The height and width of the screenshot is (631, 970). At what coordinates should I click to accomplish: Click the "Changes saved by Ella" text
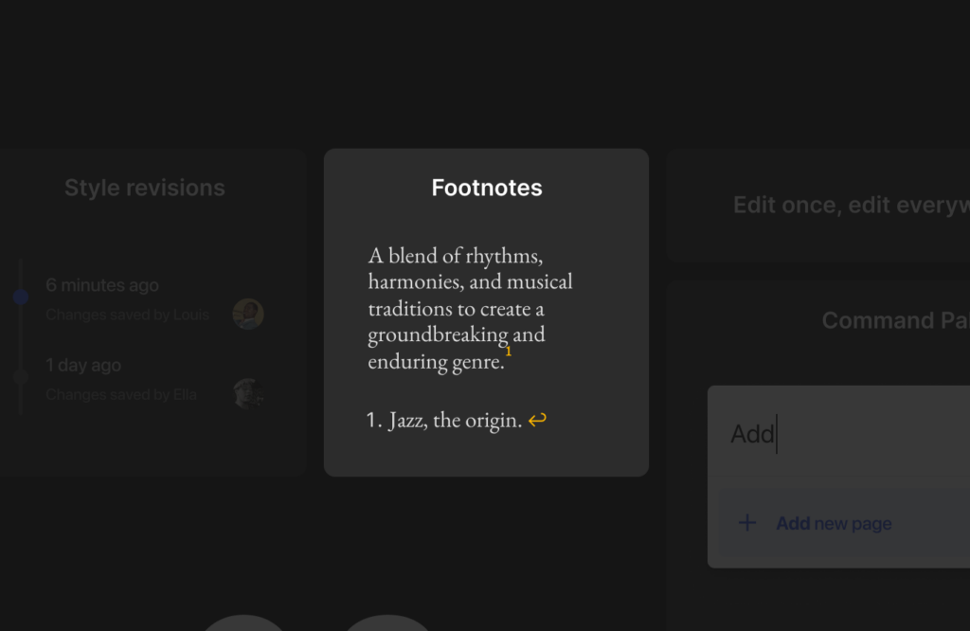[x=121, y=394]
